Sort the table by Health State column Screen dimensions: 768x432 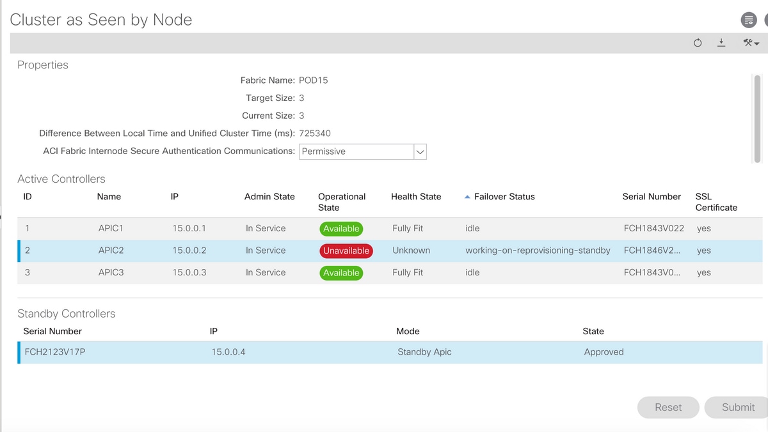[416, 197]
